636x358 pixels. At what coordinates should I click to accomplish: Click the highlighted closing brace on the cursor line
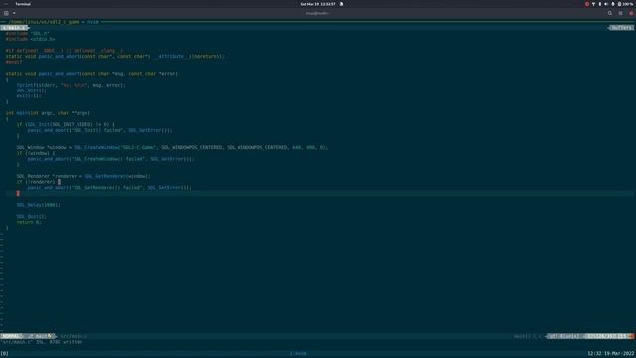point(18,193)
